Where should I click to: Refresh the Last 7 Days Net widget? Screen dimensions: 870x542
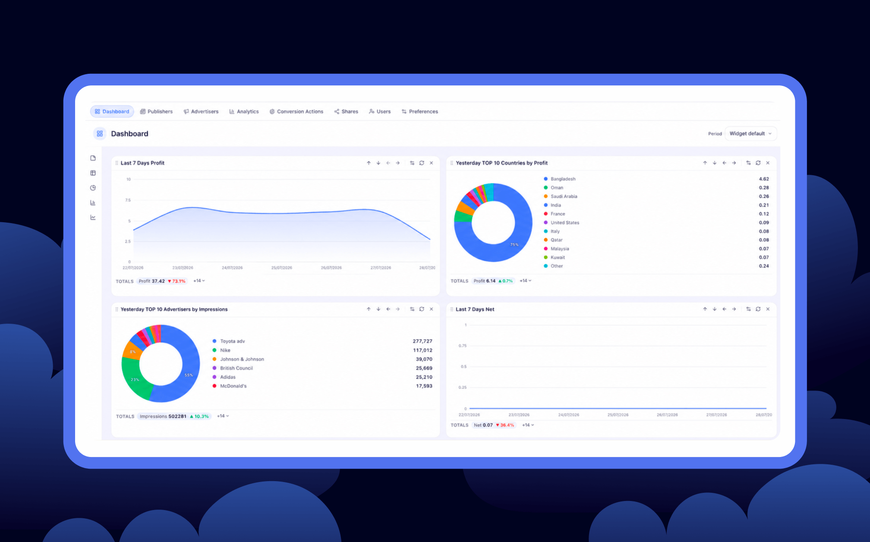click(x=758, y=309)
